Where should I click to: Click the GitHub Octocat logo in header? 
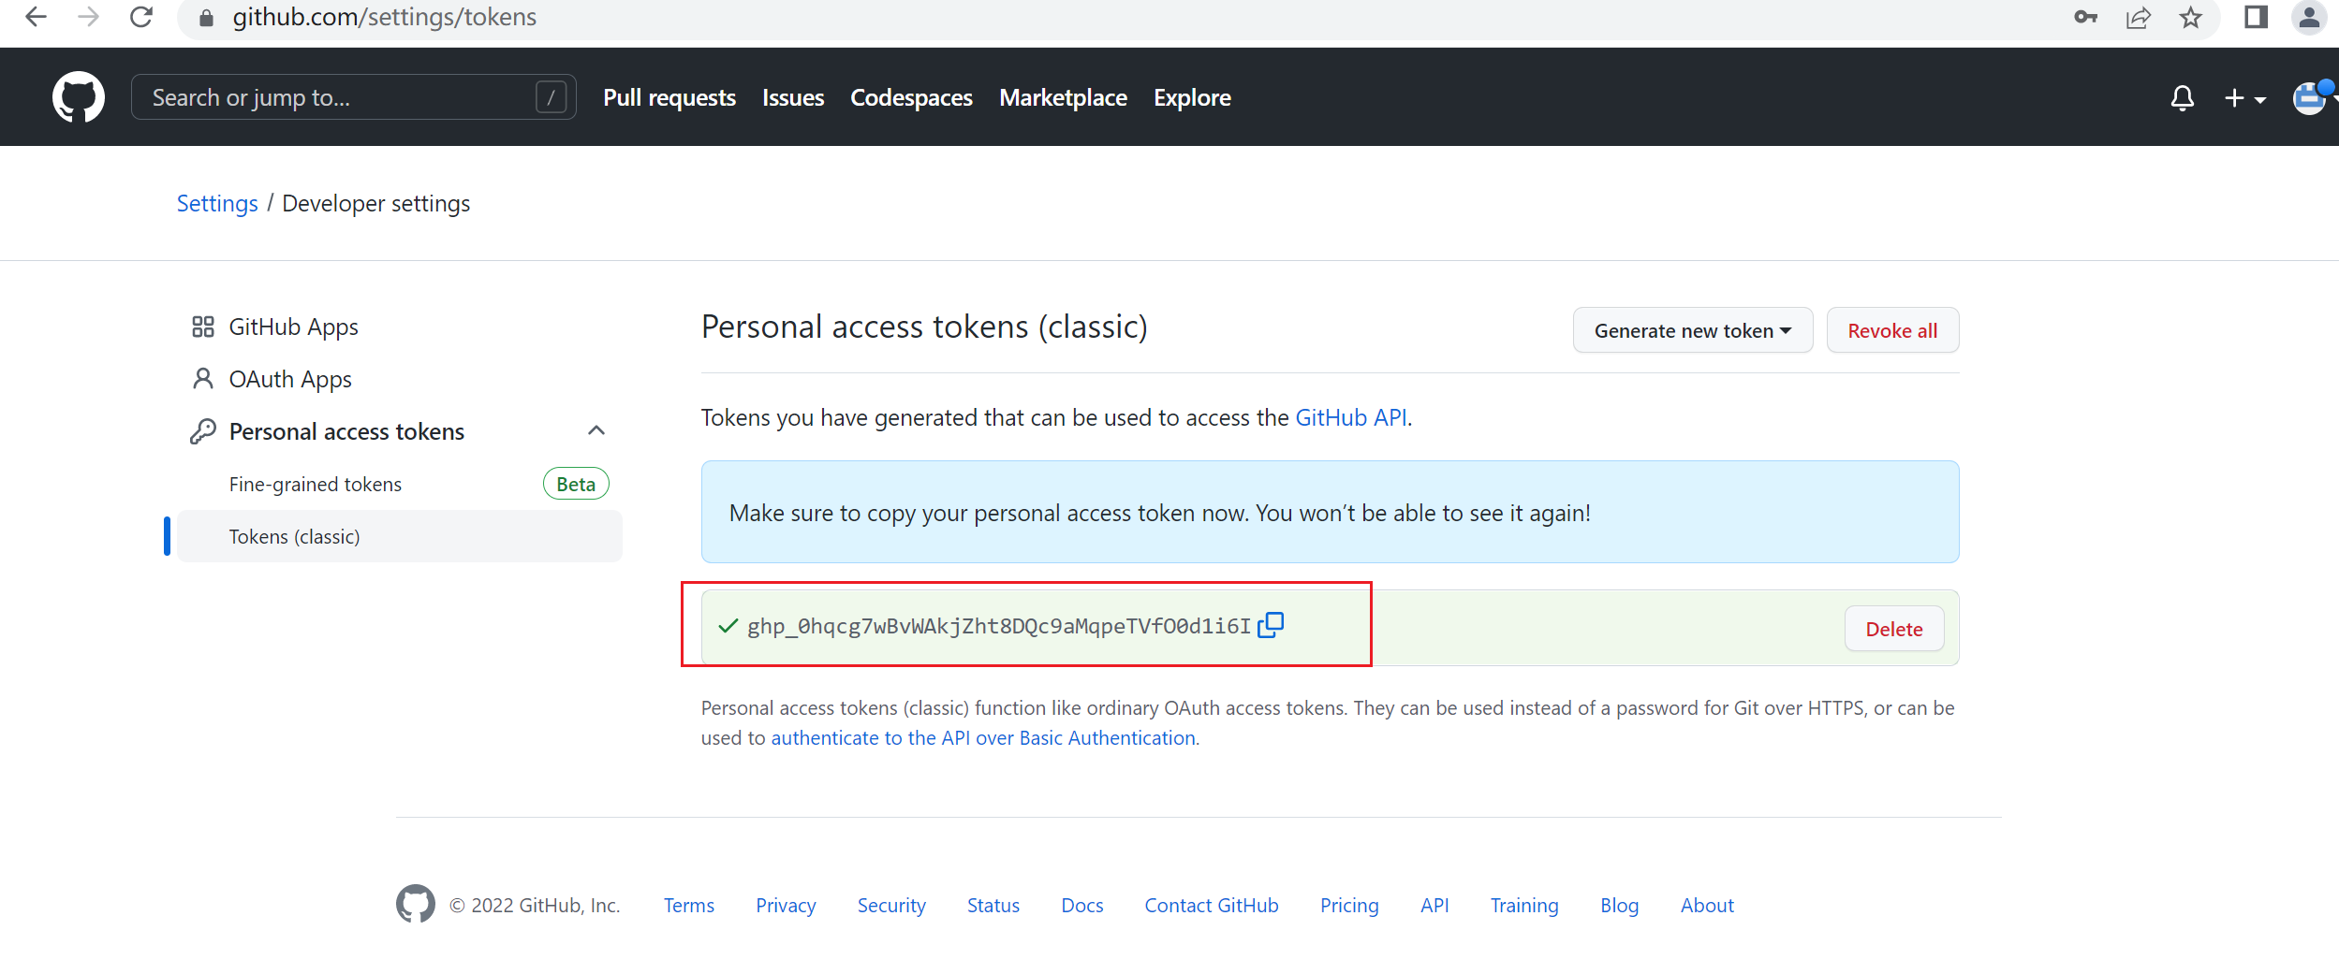point(79,97)
